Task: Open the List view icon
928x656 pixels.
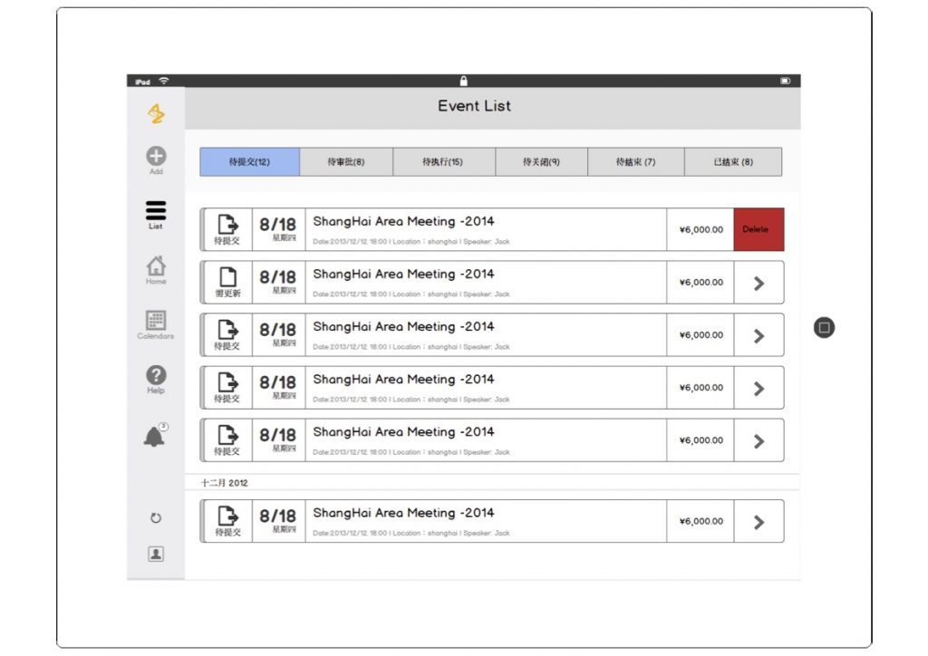Action: point(156,211)
